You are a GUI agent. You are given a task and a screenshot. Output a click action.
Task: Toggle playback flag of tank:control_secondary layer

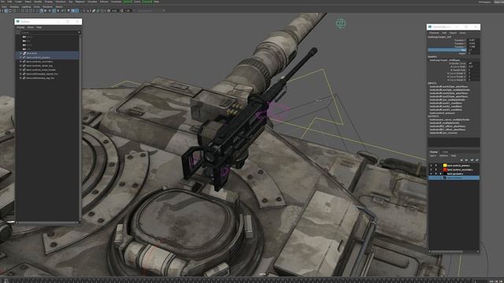coord(435,170)
